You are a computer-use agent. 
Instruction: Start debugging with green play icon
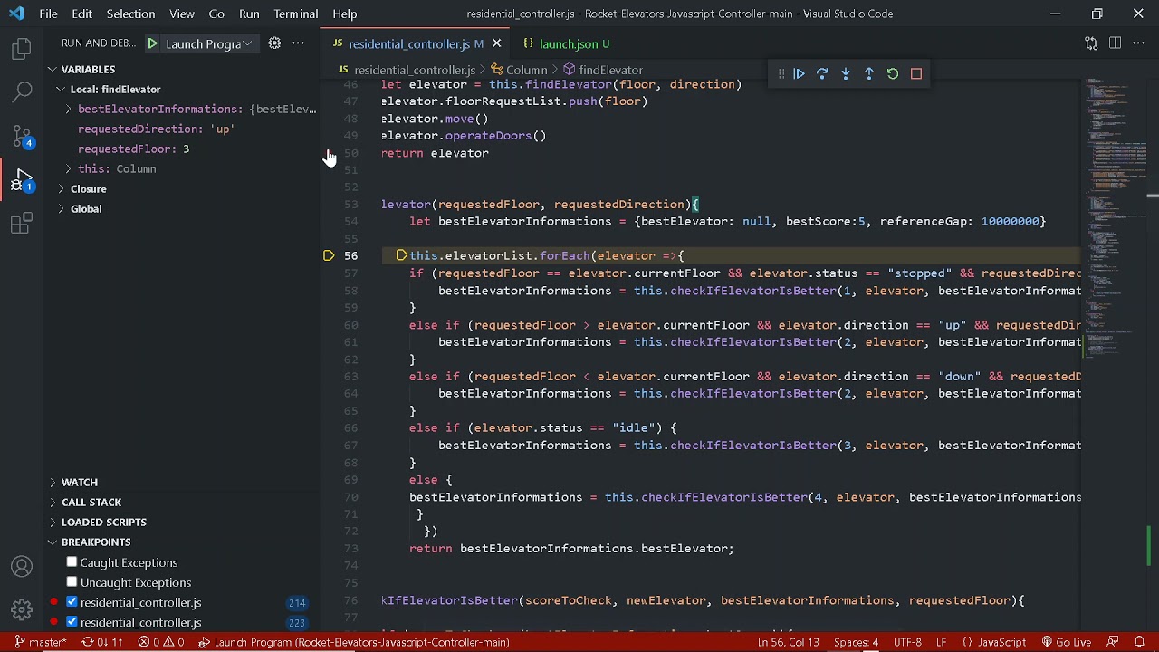pyautogui.click(x=152, y=43)
